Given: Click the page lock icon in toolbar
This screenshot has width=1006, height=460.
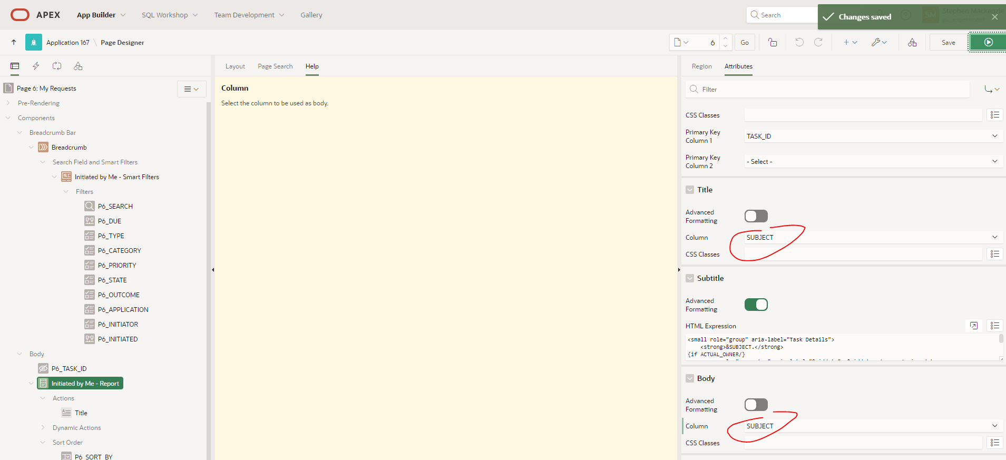Looking at the screenshot, I should [773, 42].
